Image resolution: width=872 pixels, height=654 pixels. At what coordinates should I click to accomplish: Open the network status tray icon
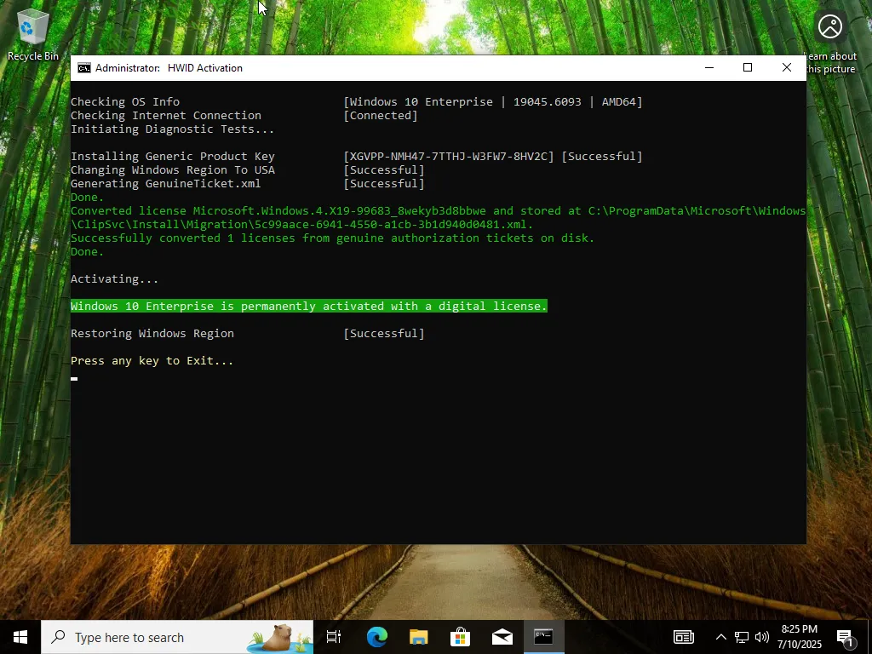742,637
